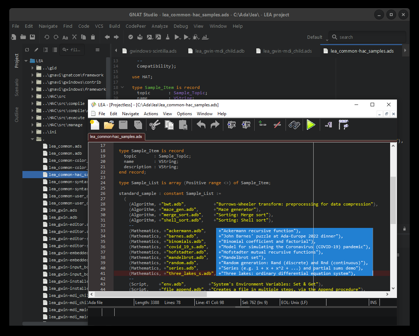
Task: Click the Open folder icon in LEA toolbar
Action: [x=109, y=125]
